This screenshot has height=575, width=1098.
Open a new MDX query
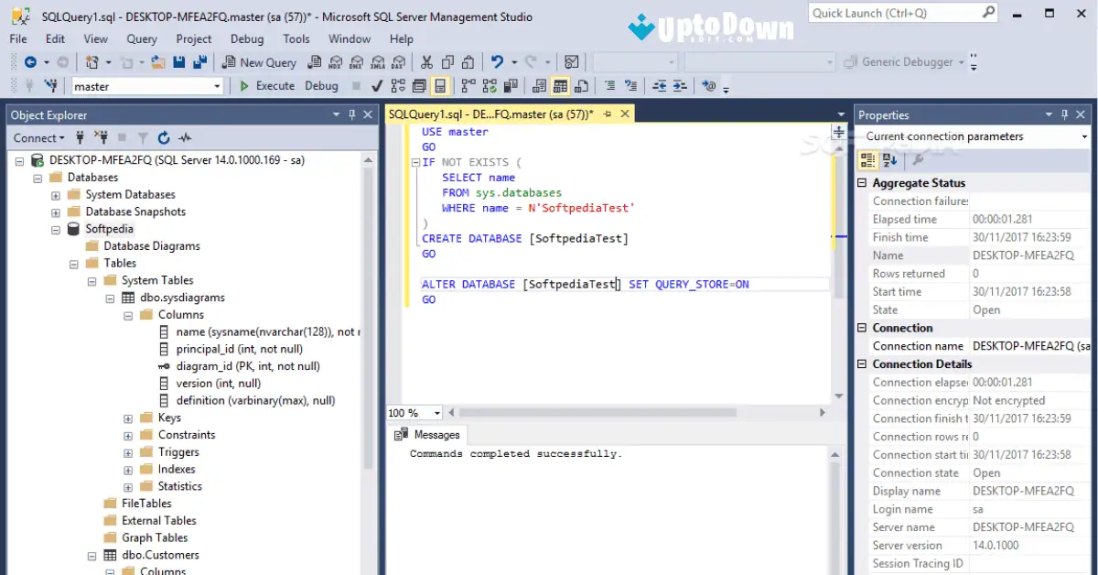point(336,61)
